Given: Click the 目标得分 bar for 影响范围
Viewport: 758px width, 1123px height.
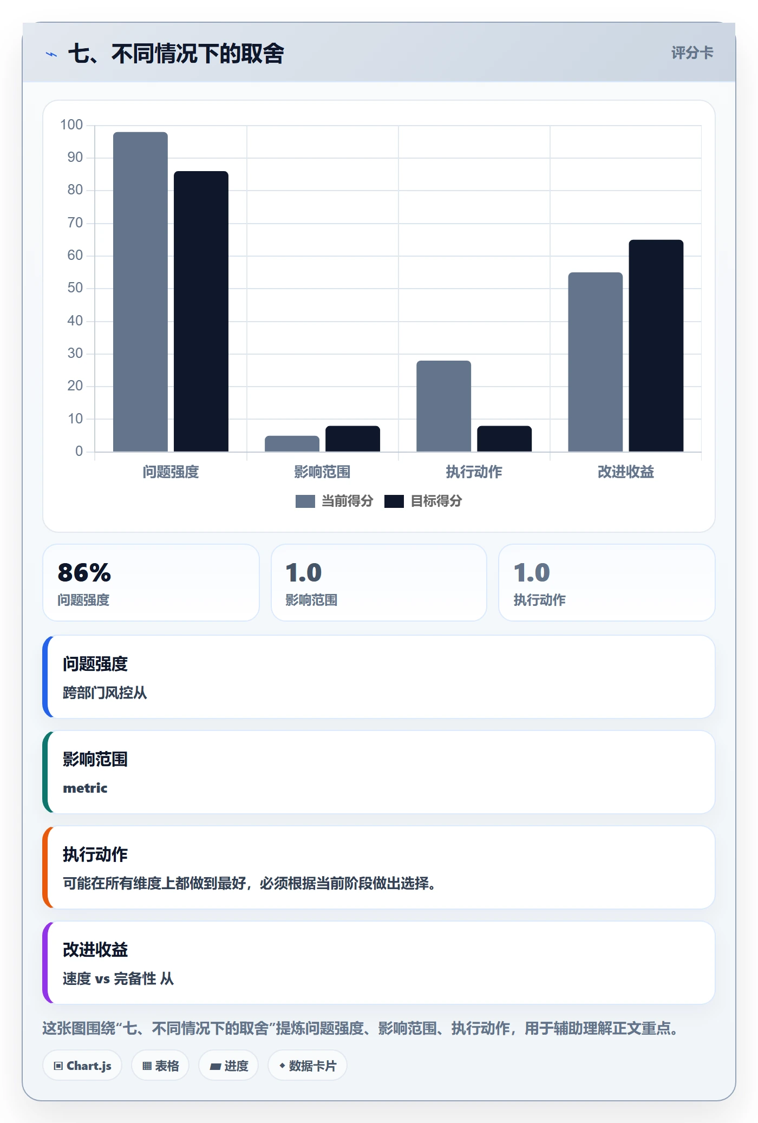Looking at the screenshot, I should point(352,439).
